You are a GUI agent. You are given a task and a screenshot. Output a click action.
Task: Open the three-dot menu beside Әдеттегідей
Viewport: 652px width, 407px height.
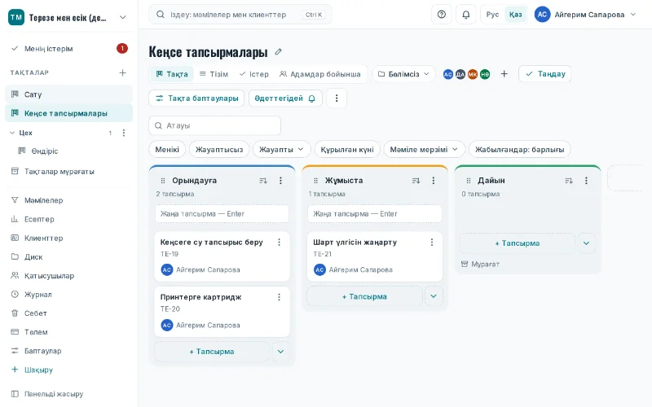(x=337, y=98)
